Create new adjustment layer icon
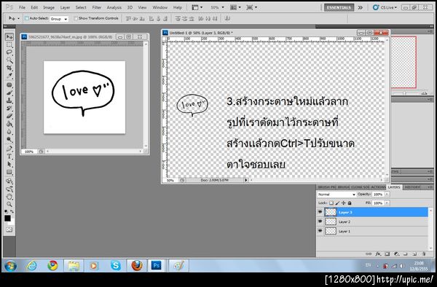The width and height of the screenshot is (437, 287). tap(396, 253)
